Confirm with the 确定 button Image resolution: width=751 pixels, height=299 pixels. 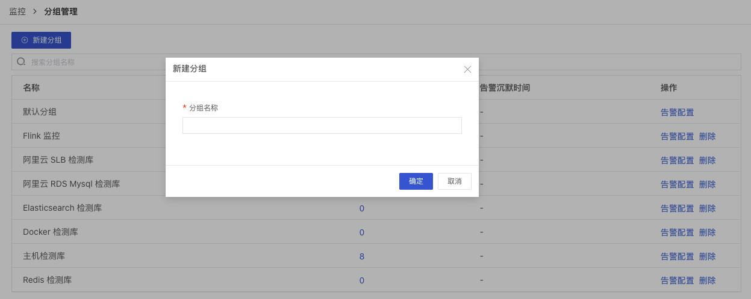416,181
